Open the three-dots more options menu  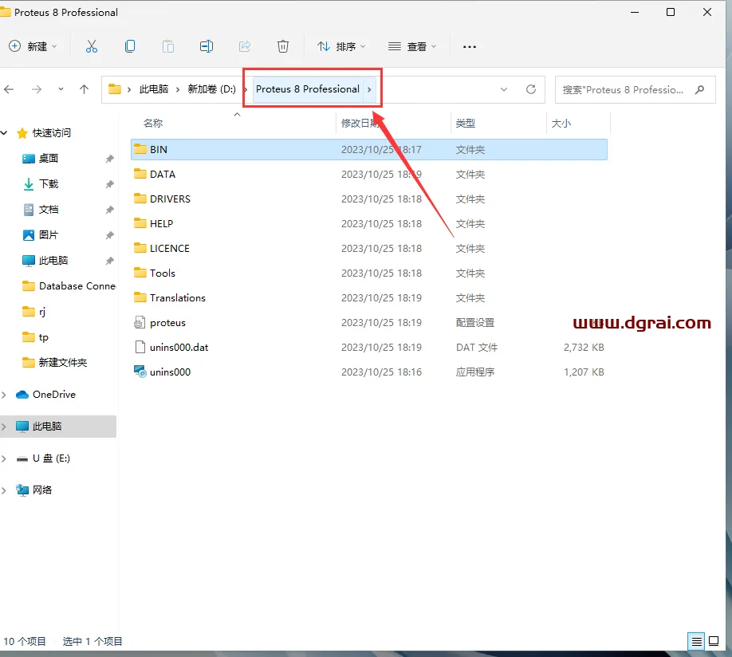(x=469, y=47)
